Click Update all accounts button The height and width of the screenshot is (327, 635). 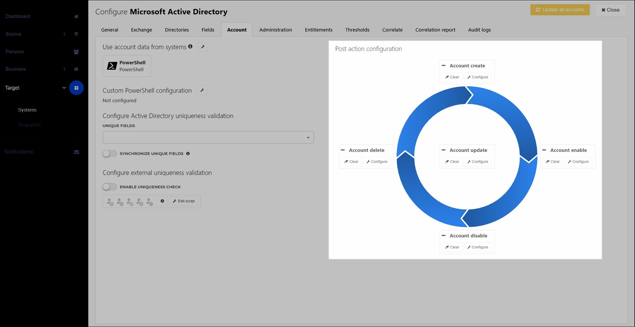[560, 10]
